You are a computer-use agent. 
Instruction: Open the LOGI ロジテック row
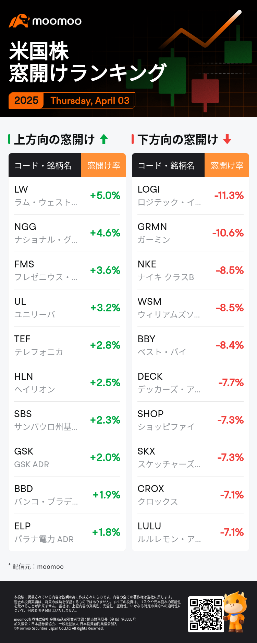pos(191,196)
